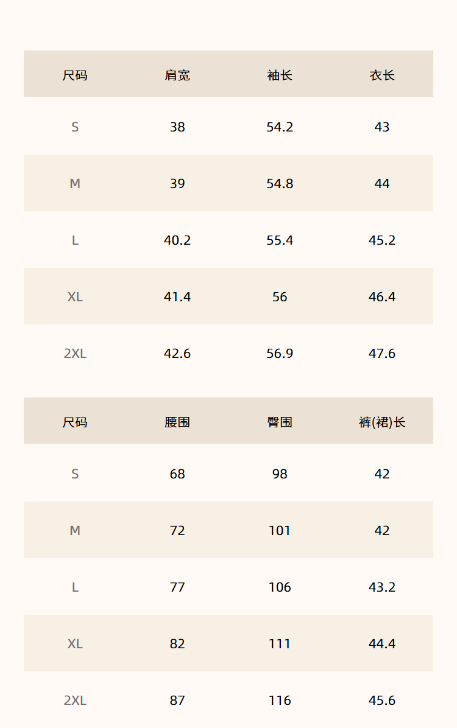Click the garment length value 46.4
Screen dimensions: 457x728
[382, 296]
